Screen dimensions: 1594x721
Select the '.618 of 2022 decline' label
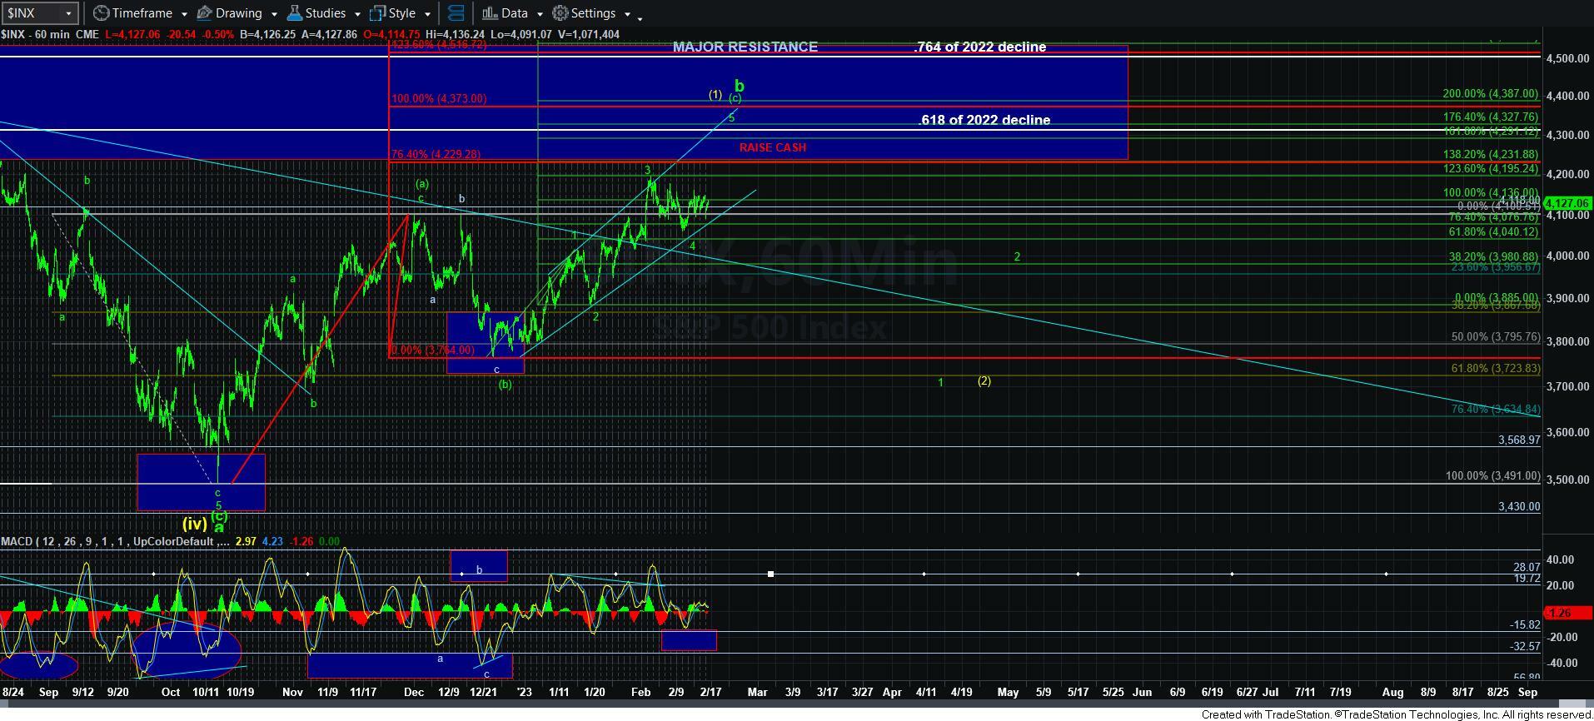click(x=984, y=120)
